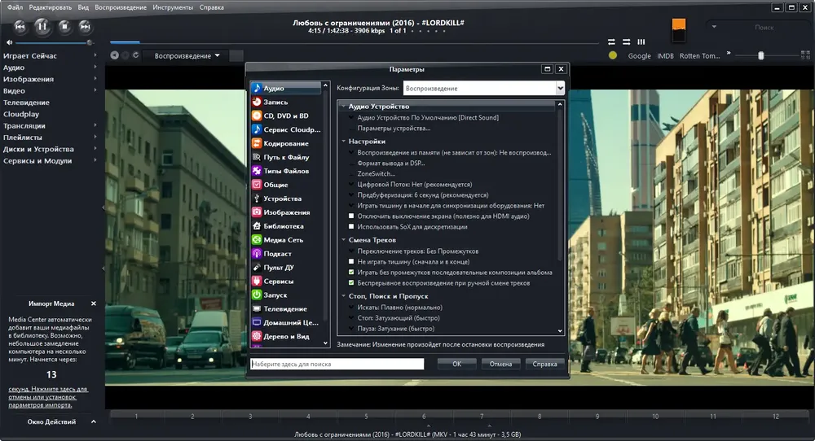Click the settings search input field
This screenshot has width=815, height=441.
point(337,365)
